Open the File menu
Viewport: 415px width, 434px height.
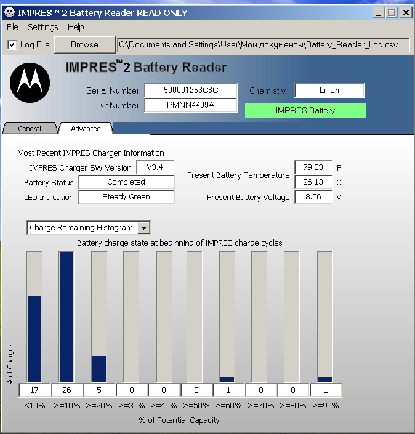click(12, 27)
